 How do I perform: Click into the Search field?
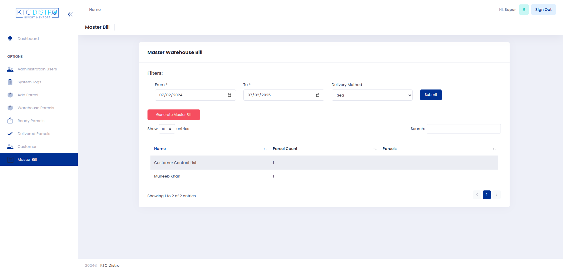point(463,129)
